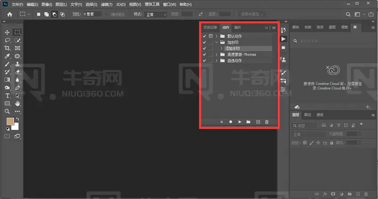Select the Crop tool
This screenshot has height=199, width=378.
click(x=7, y=48)
